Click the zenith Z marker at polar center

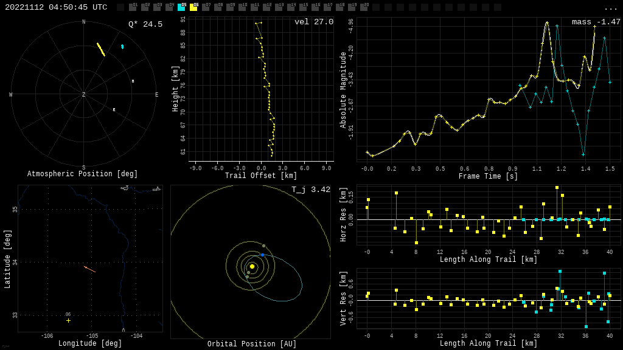click(84, 95)
